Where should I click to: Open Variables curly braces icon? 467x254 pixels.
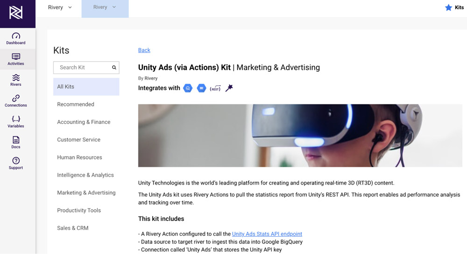pos(16,119)
